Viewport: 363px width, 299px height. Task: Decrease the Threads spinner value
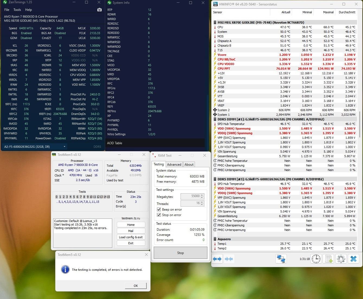202,204
